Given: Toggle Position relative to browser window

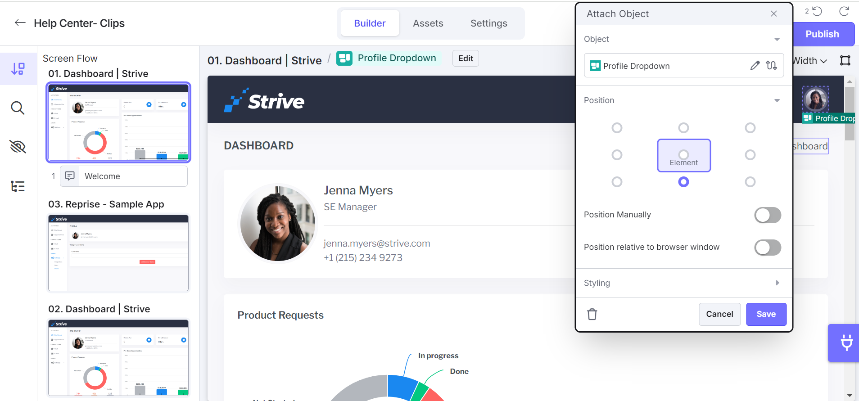Looking at the screenshot, I should [768, 248].
